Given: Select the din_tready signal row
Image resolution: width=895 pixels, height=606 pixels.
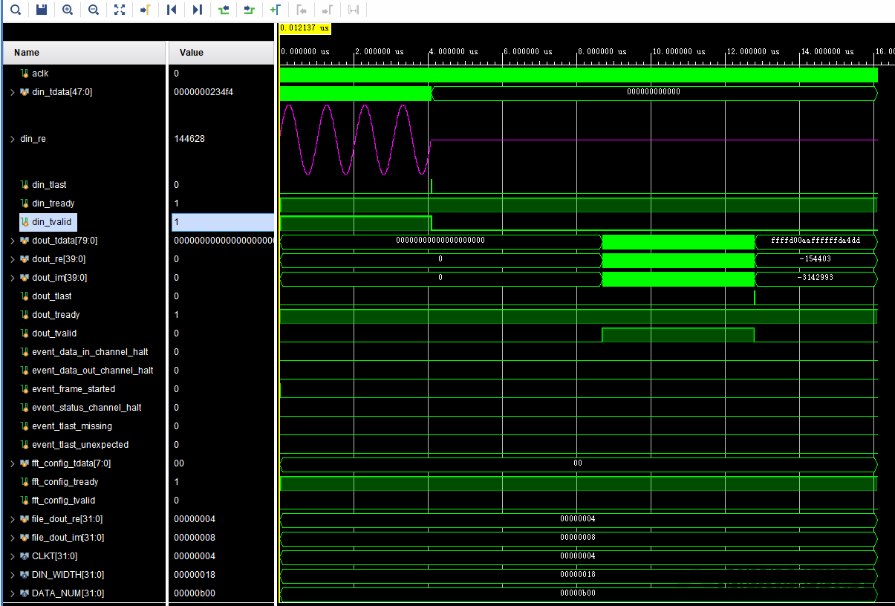Looking at the screenshot, I should (48, 203).
